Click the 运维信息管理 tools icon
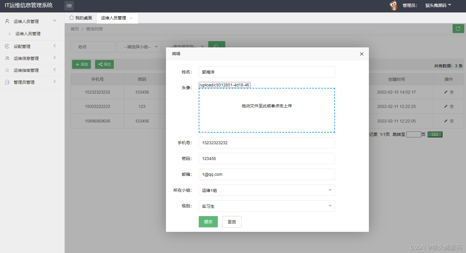Image resolution: width=466 pixels, height=253 pixels. click(7, 58)
